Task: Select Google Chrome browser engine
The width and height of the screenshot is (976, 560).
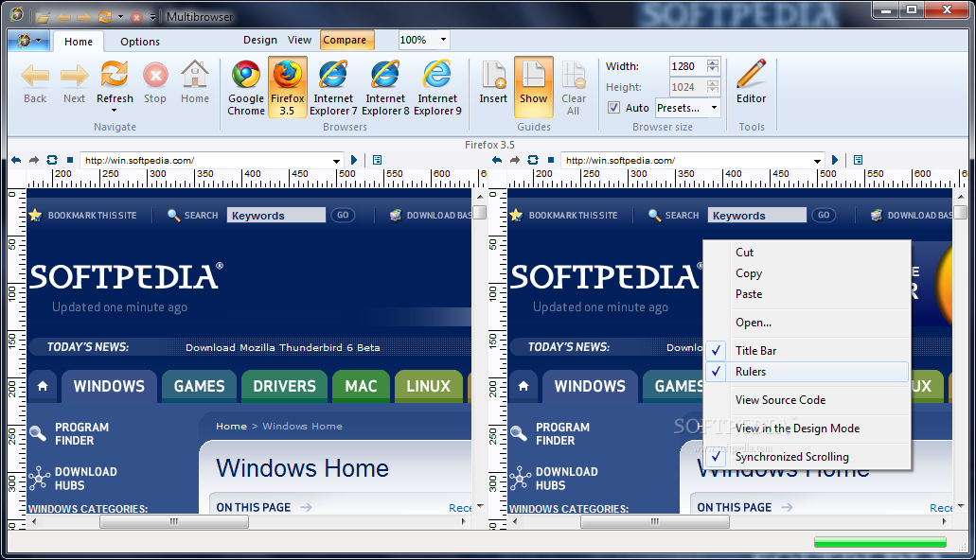Action: pos(246,87)
